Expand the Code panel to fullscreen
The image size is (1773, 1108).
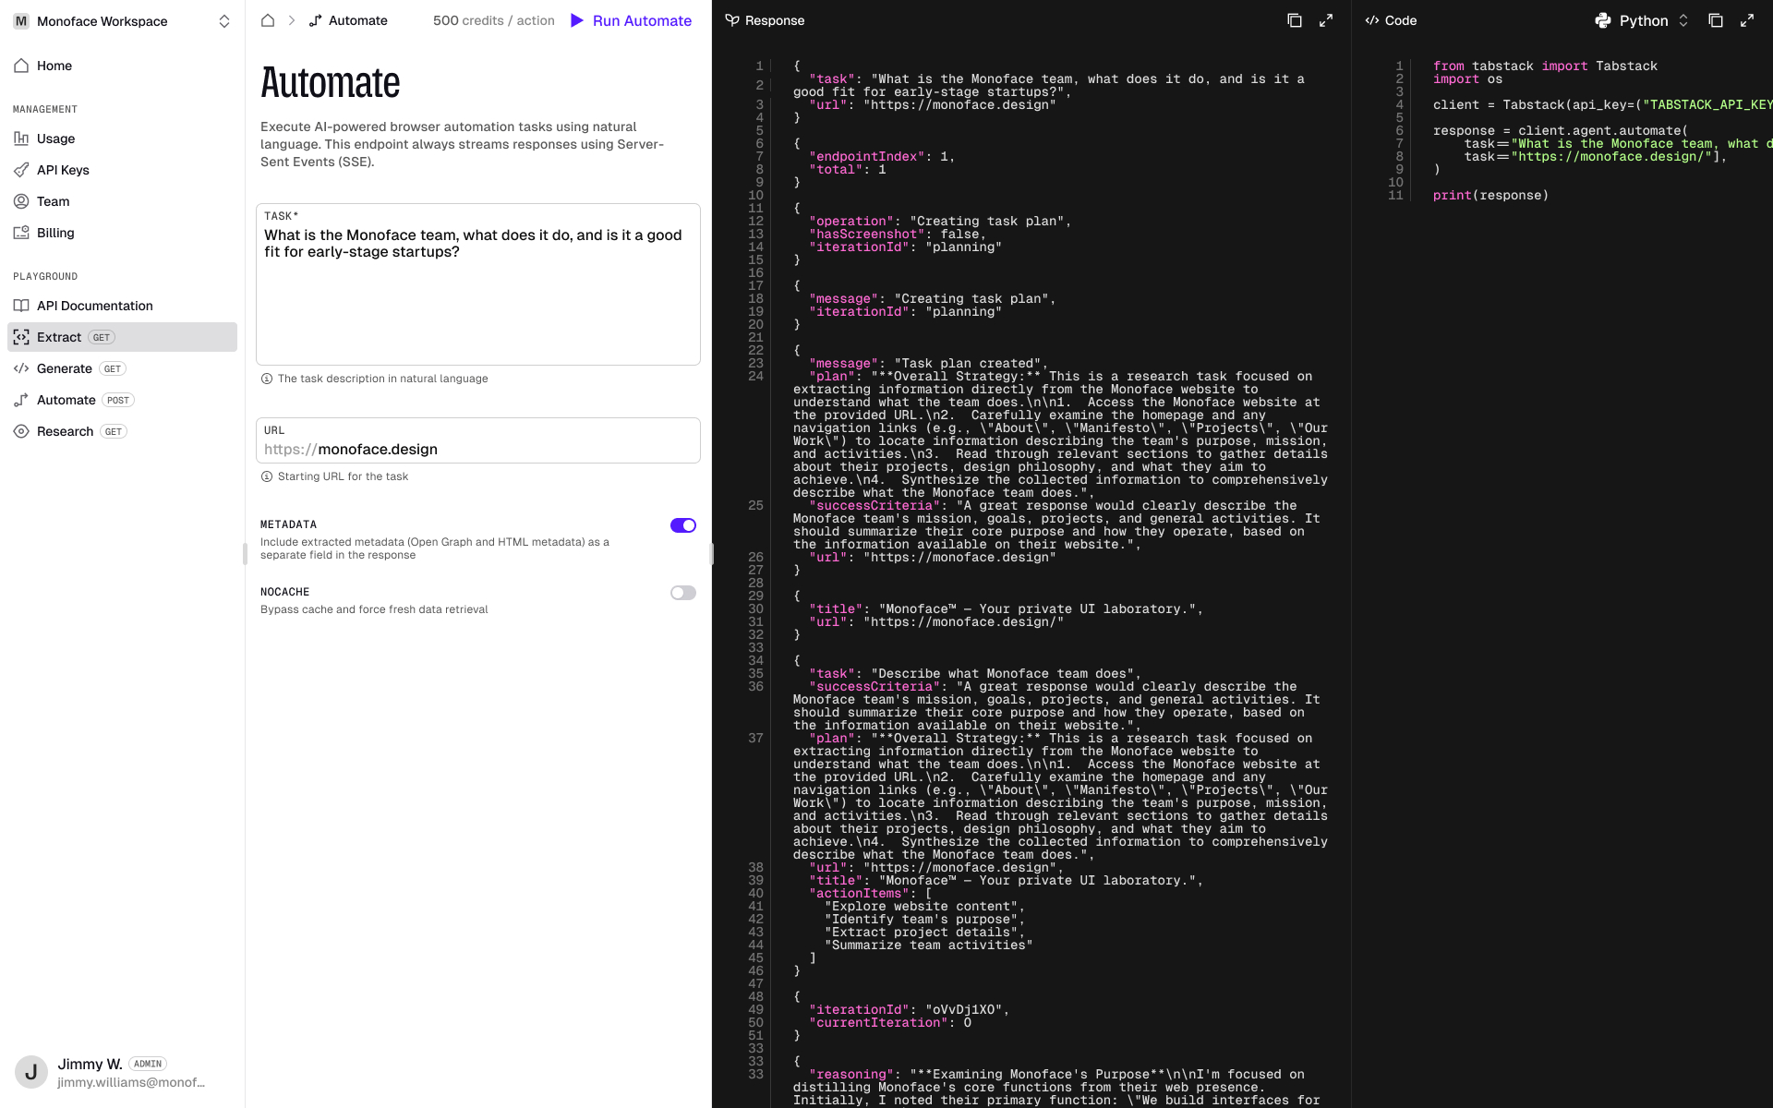coord(1747,20)
